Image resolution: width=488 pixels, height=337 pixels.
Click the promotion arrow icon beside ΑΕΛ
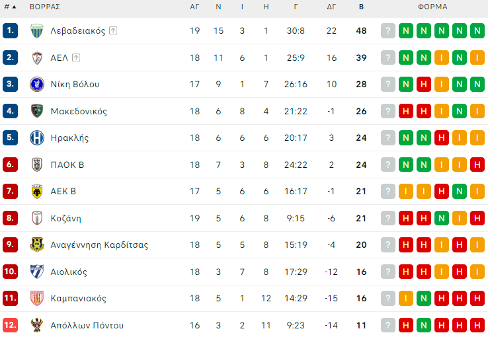76,57
